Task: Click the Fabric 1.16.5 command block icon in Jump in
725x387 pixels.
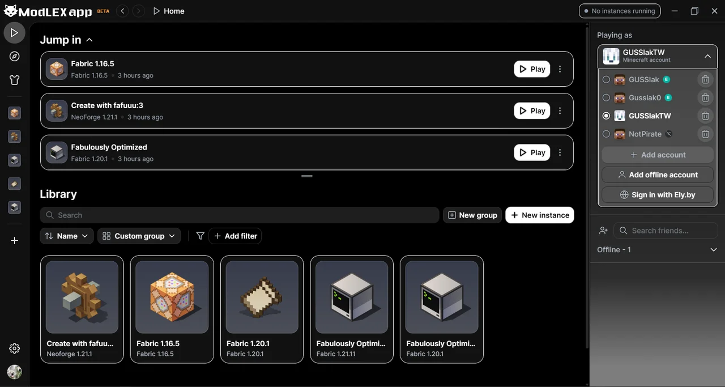Action: tap(57, 69)
